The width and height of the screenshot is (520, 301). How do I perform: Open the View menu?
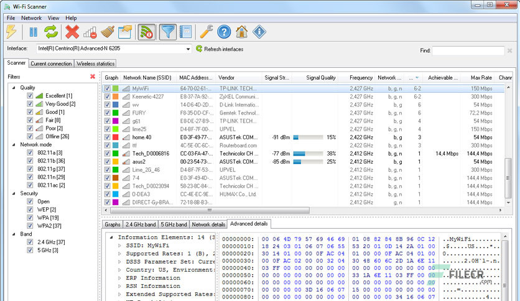(53, 18)
